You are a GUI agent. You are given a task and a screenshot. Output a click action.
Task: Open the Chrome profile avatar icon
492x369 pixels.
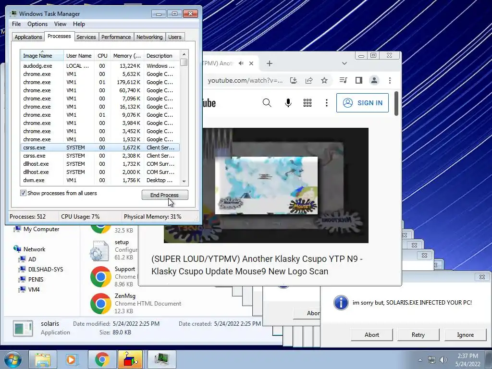374,81
